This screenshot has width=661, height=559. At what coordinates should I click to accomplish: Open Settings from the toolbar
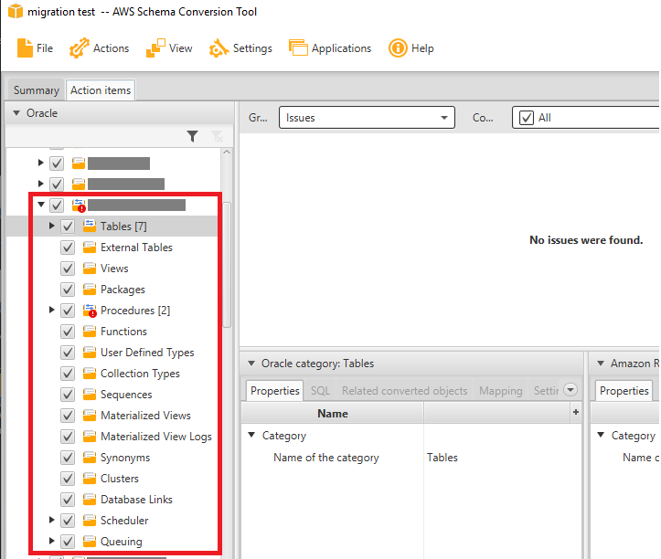pyautogui.click(x=219, y=48)
